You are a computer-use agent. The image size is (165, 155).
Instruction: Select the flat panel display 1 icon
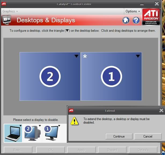pyautogui.click(x=52, y=133)
